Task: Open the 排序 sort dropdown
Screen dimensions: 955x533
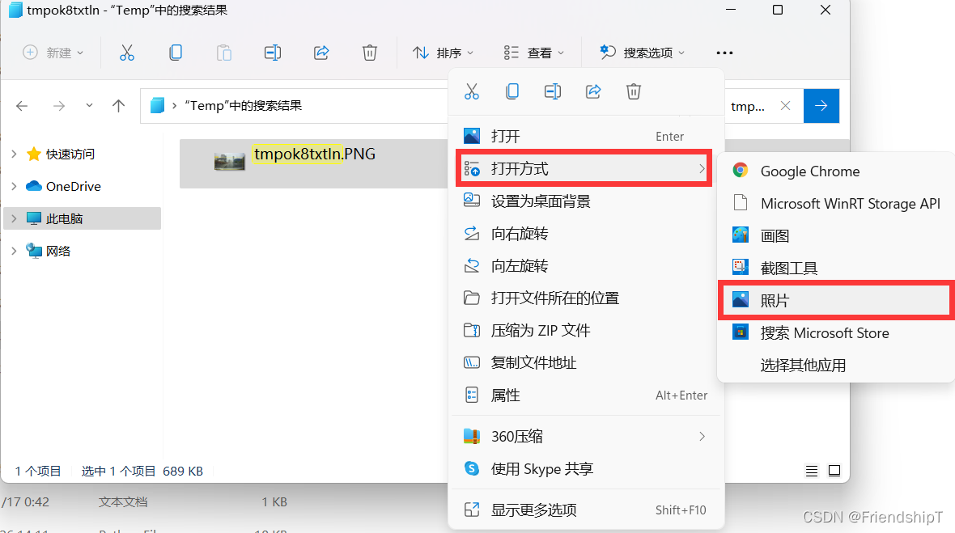Action: pyautogui.click(x=443, y=53)
